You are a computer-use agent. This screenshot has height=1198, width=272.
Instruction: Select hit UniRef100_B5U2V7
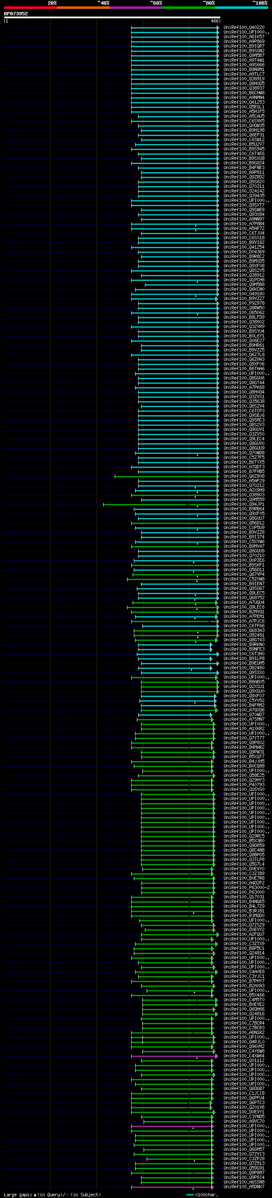(244, 144)
